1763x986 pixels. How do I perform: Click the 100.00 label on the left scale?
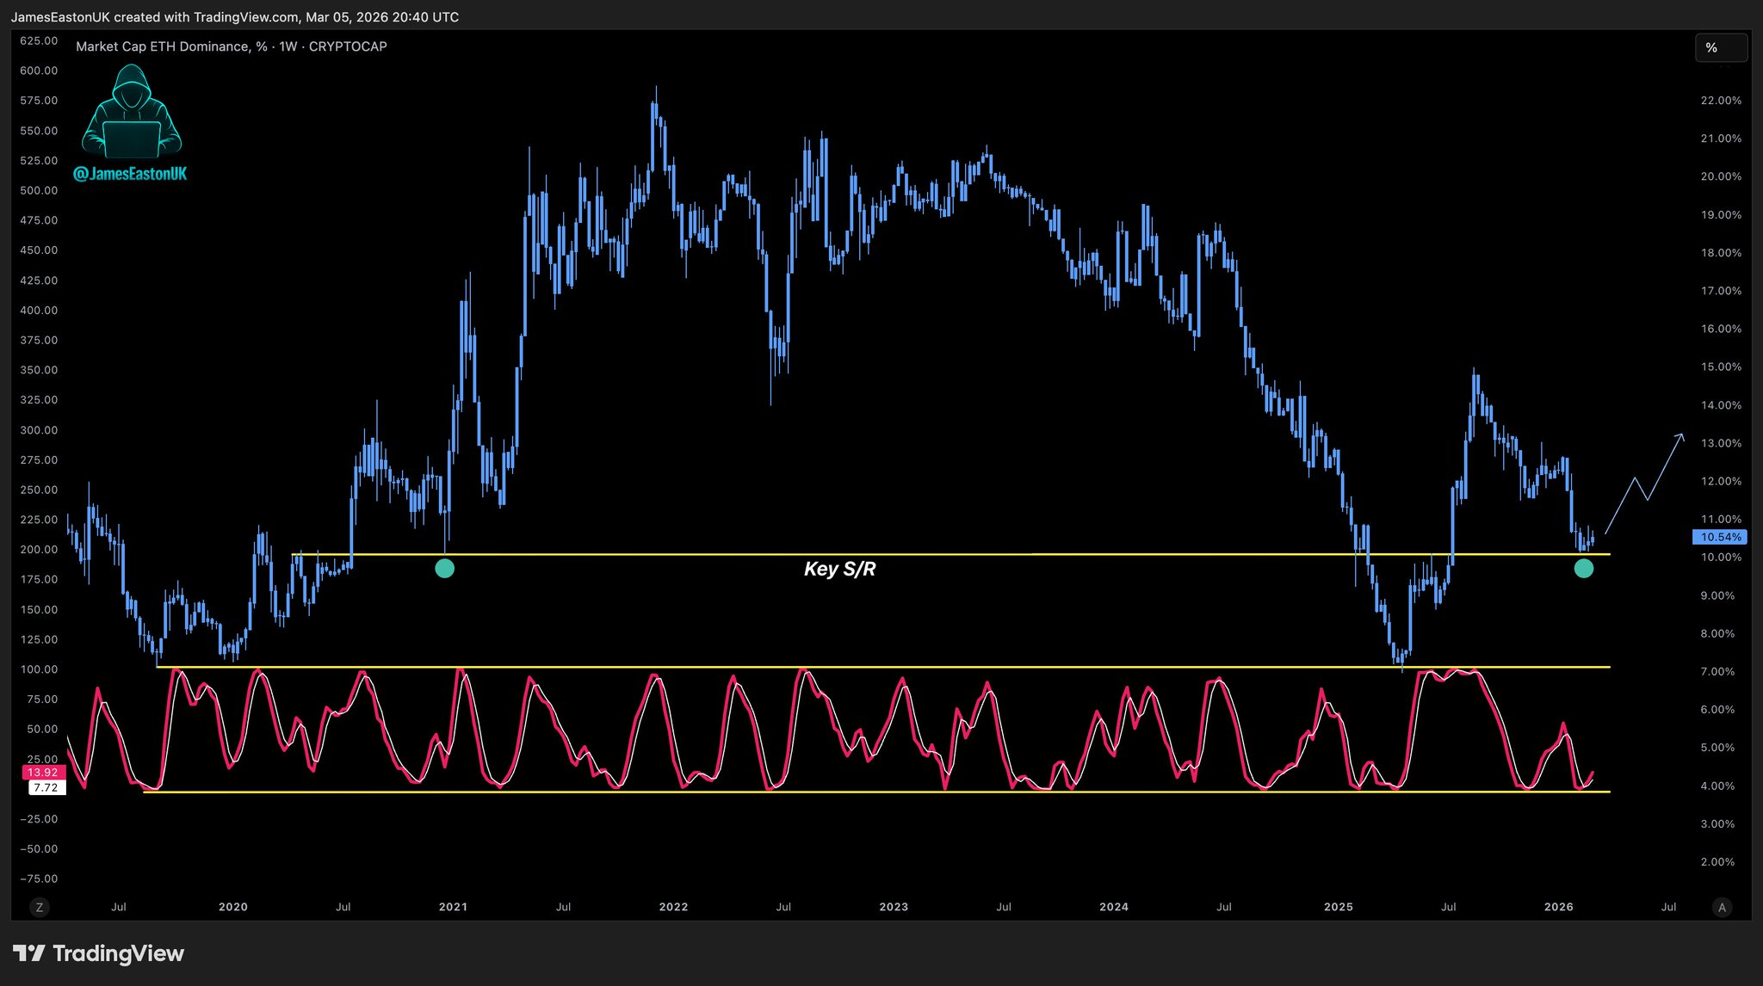39,669
